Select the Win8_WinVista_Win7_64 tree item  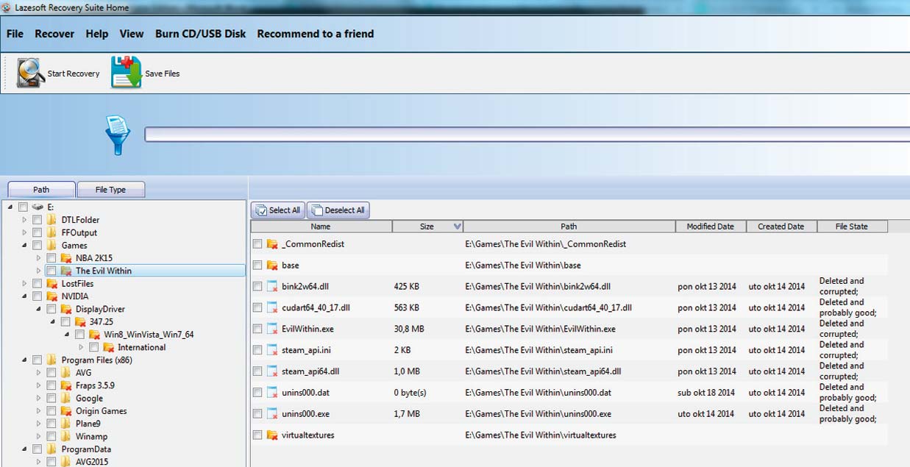pos(149,335)
